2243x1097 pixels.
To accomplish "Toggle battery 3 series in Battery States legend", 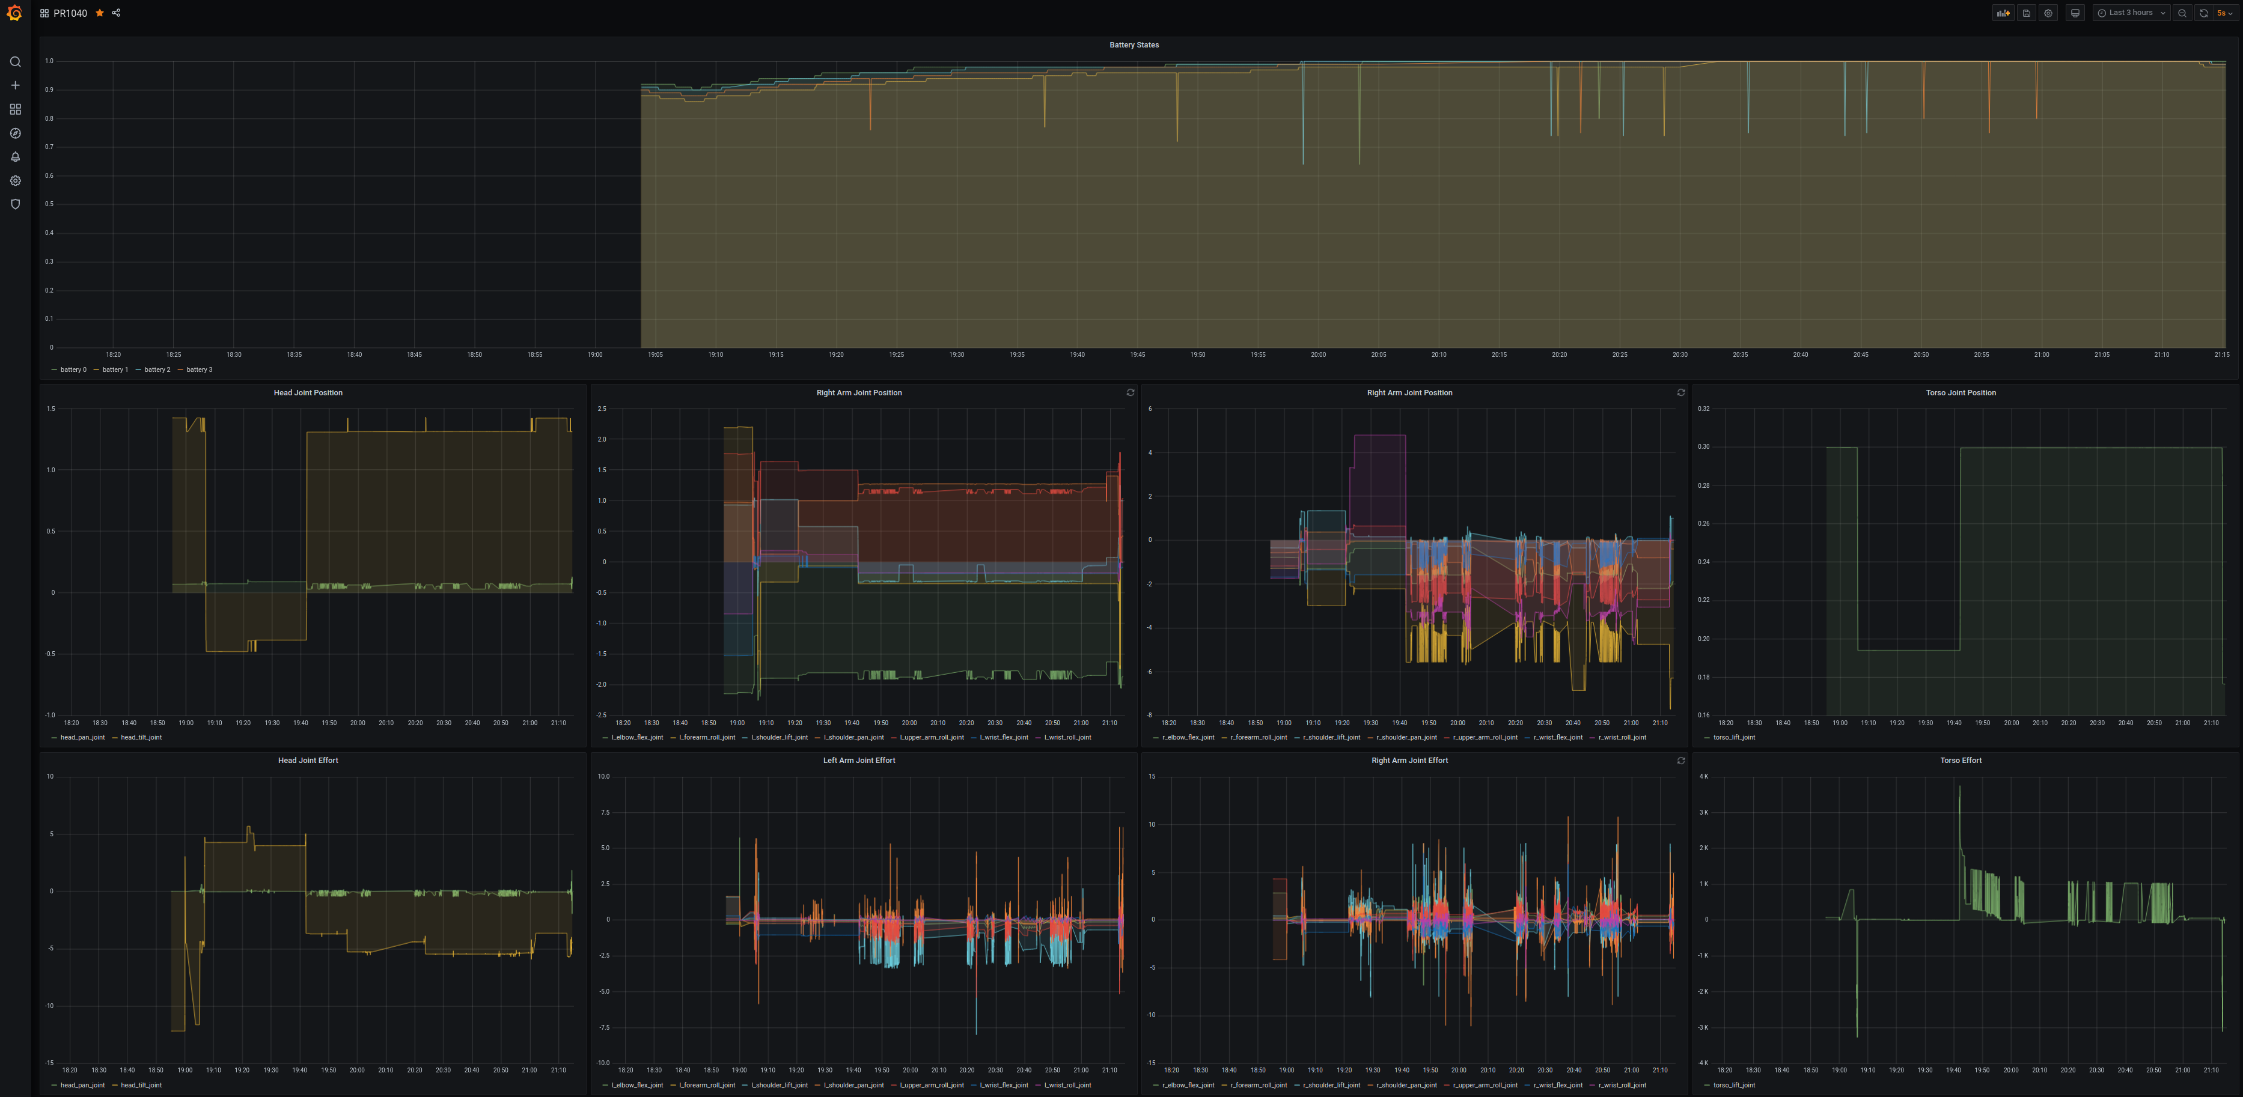I will (198, 370).
